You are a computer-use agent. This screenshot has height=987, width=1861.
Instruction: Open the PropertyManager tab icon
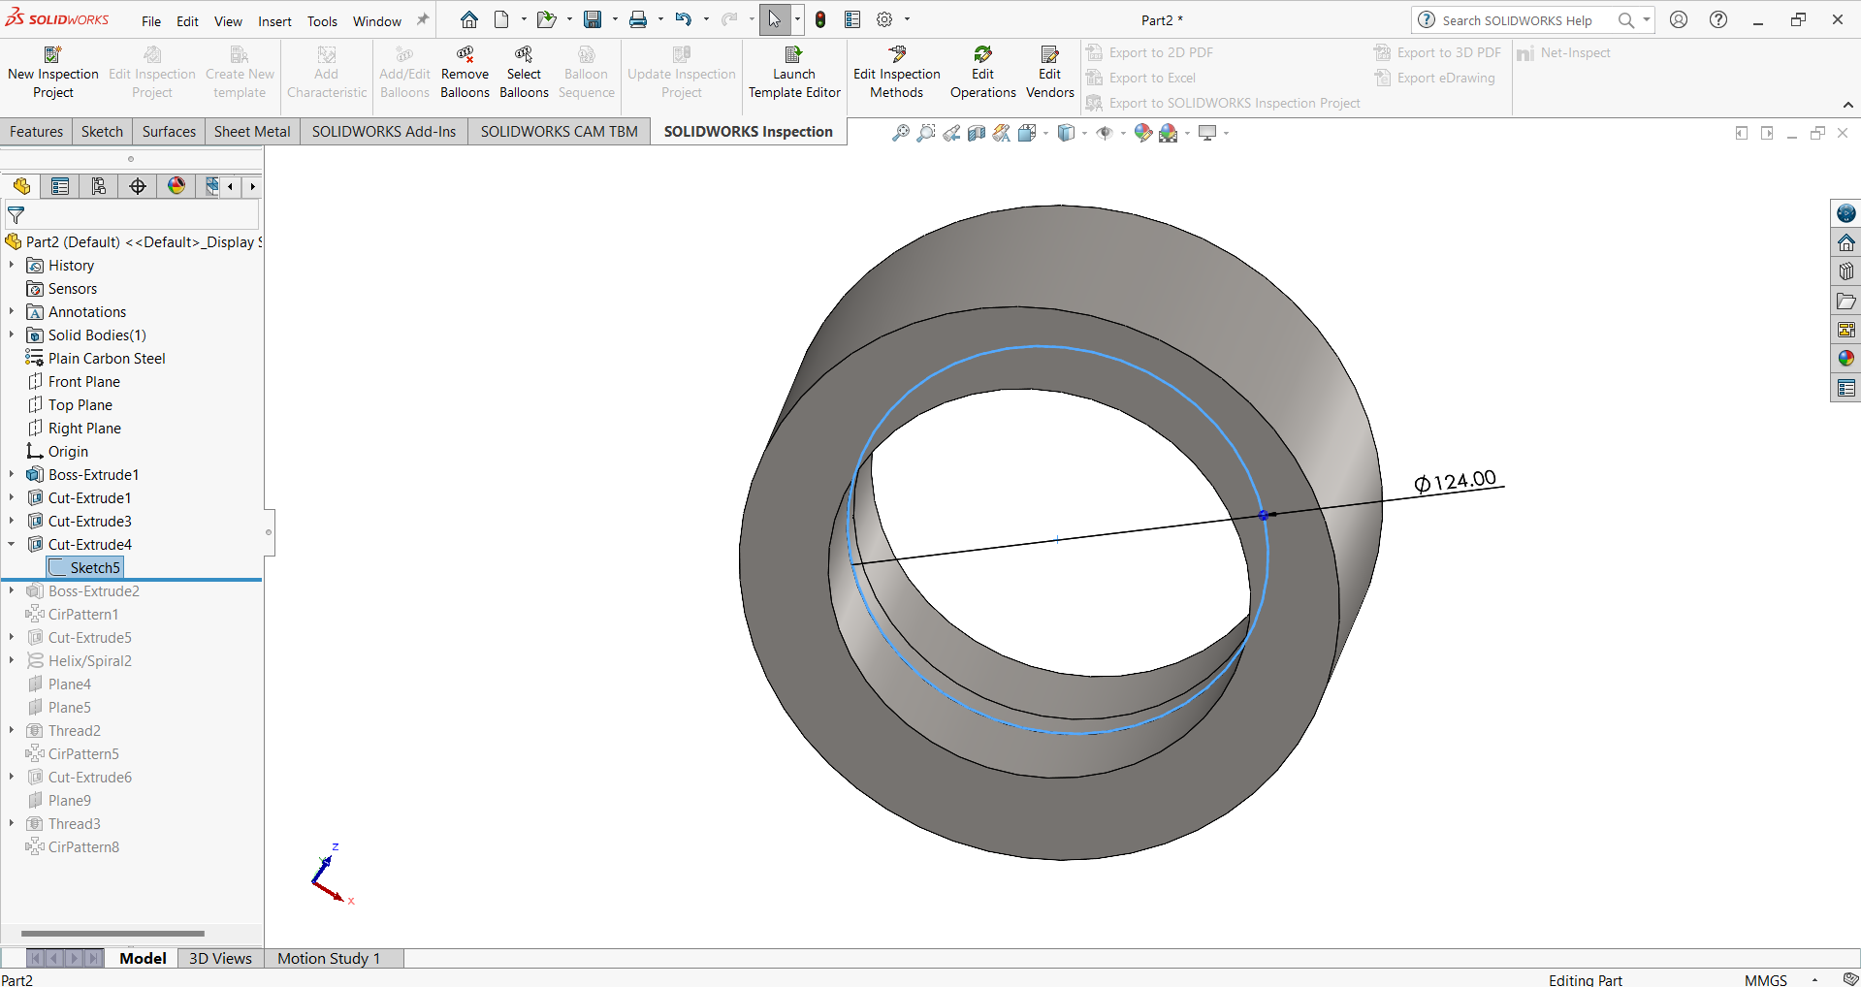pyautogui.click(x=60, y=186)
